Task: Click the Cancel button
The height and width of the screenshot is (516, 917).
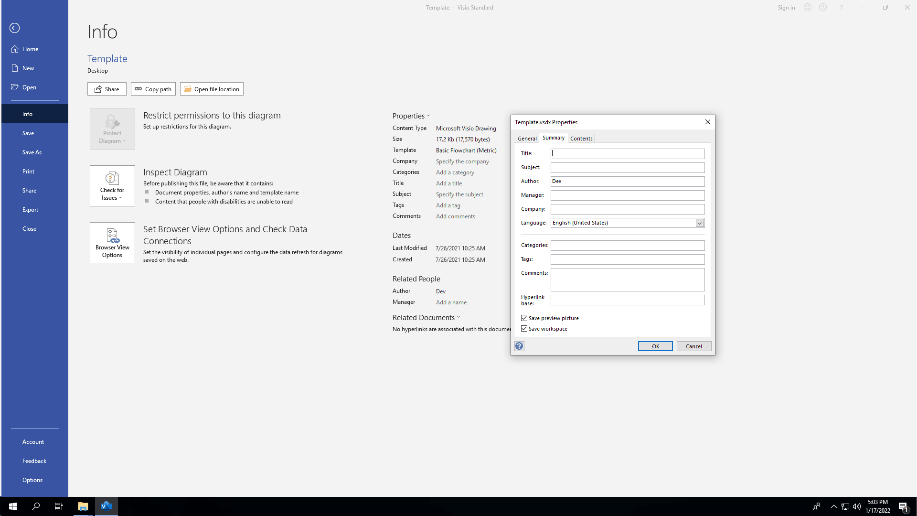Action: tap(693, 345)
